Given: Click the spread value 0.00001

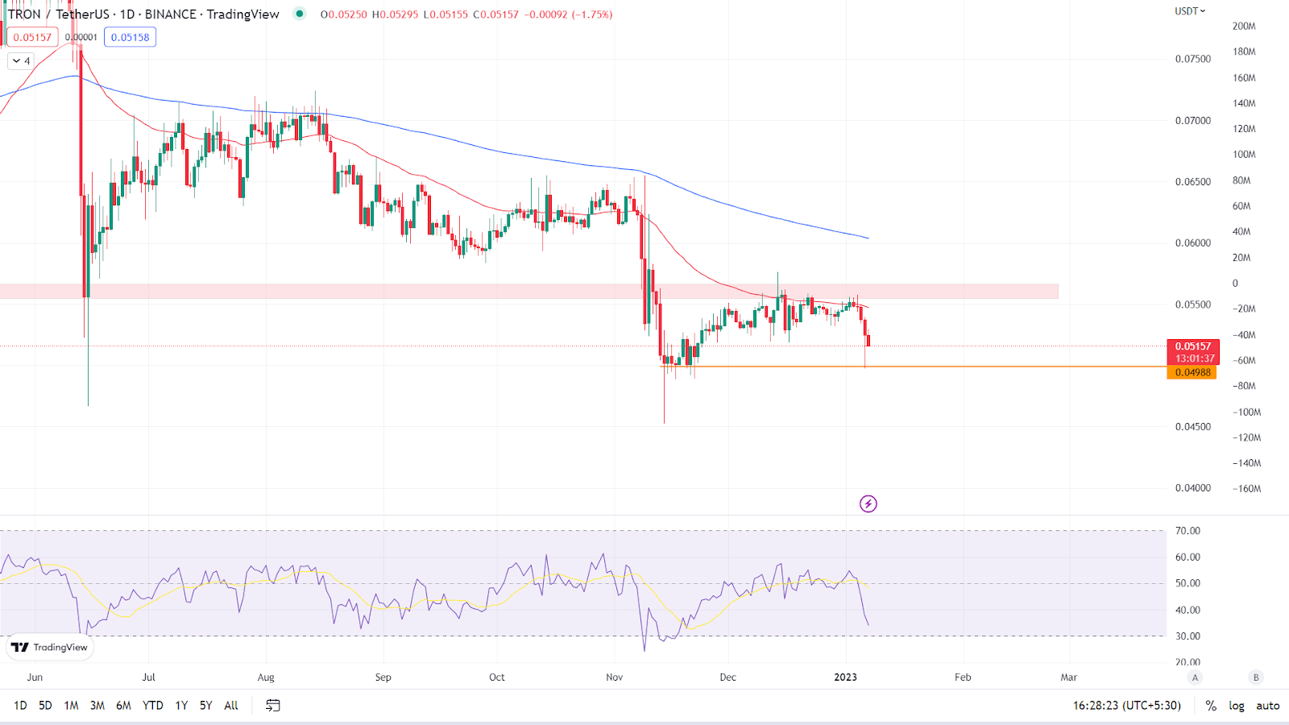Looking at the screenshot, I should [x=81, y=37].
